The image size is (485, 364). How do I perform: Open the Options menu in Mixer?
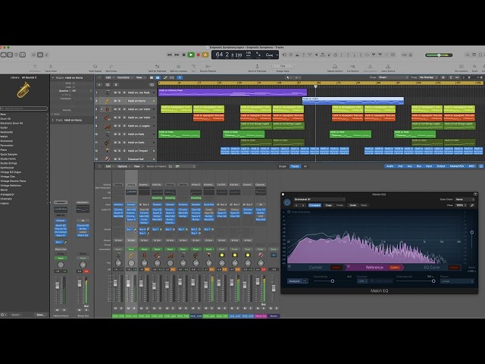click(x=123, y=166)
